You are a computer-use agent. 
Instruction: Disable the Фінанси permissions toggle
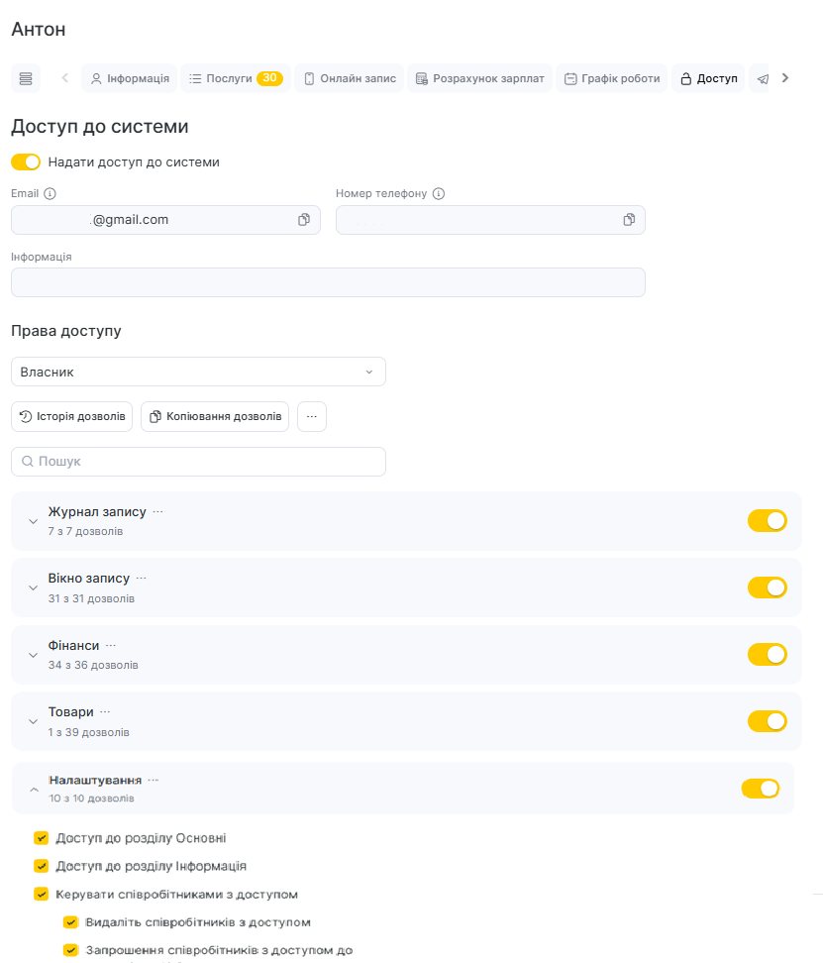(x=768, y=655)
